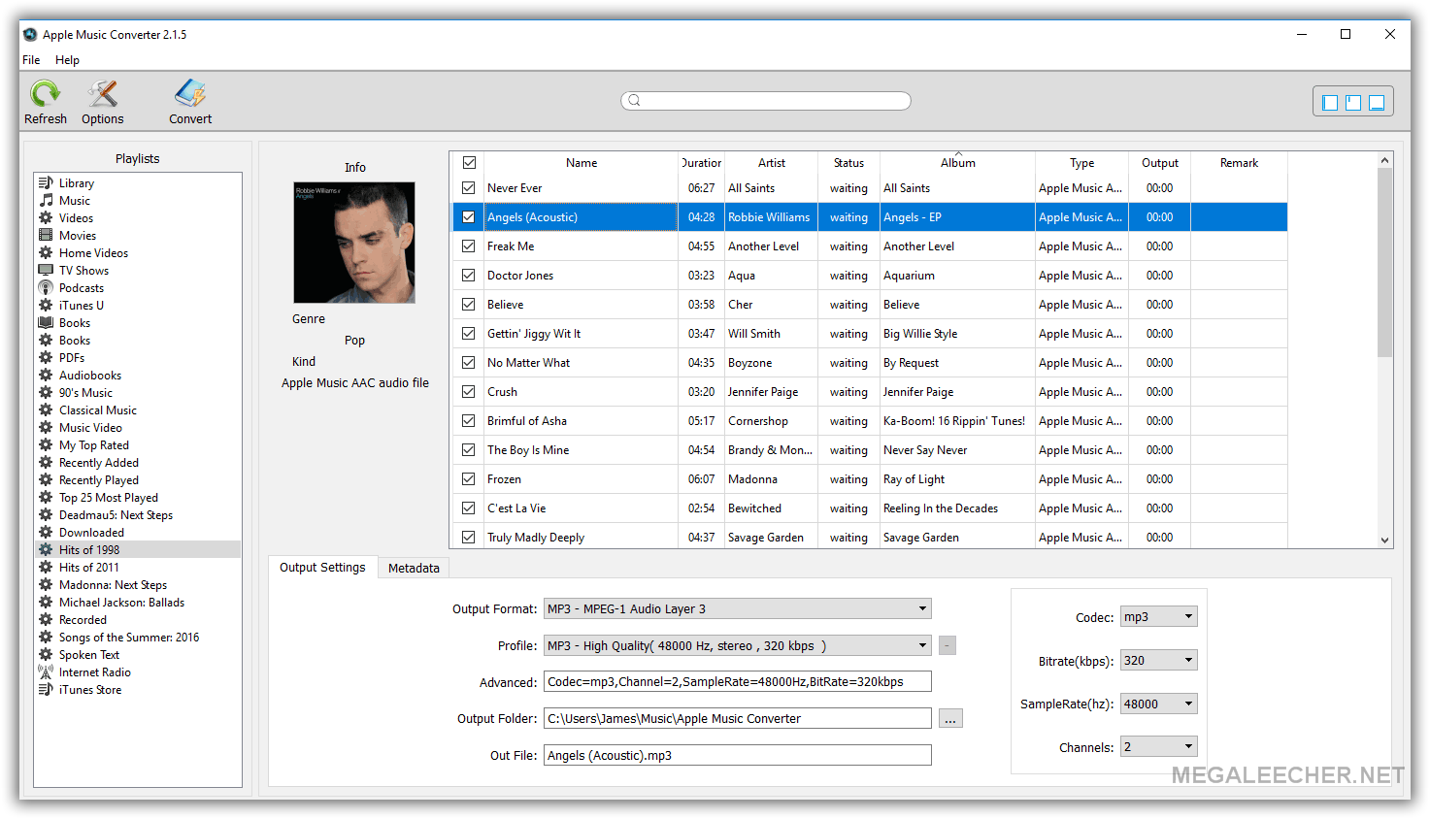The image size is (1430, 819).
Task: Open the Help menu
Action: (67, 60)
